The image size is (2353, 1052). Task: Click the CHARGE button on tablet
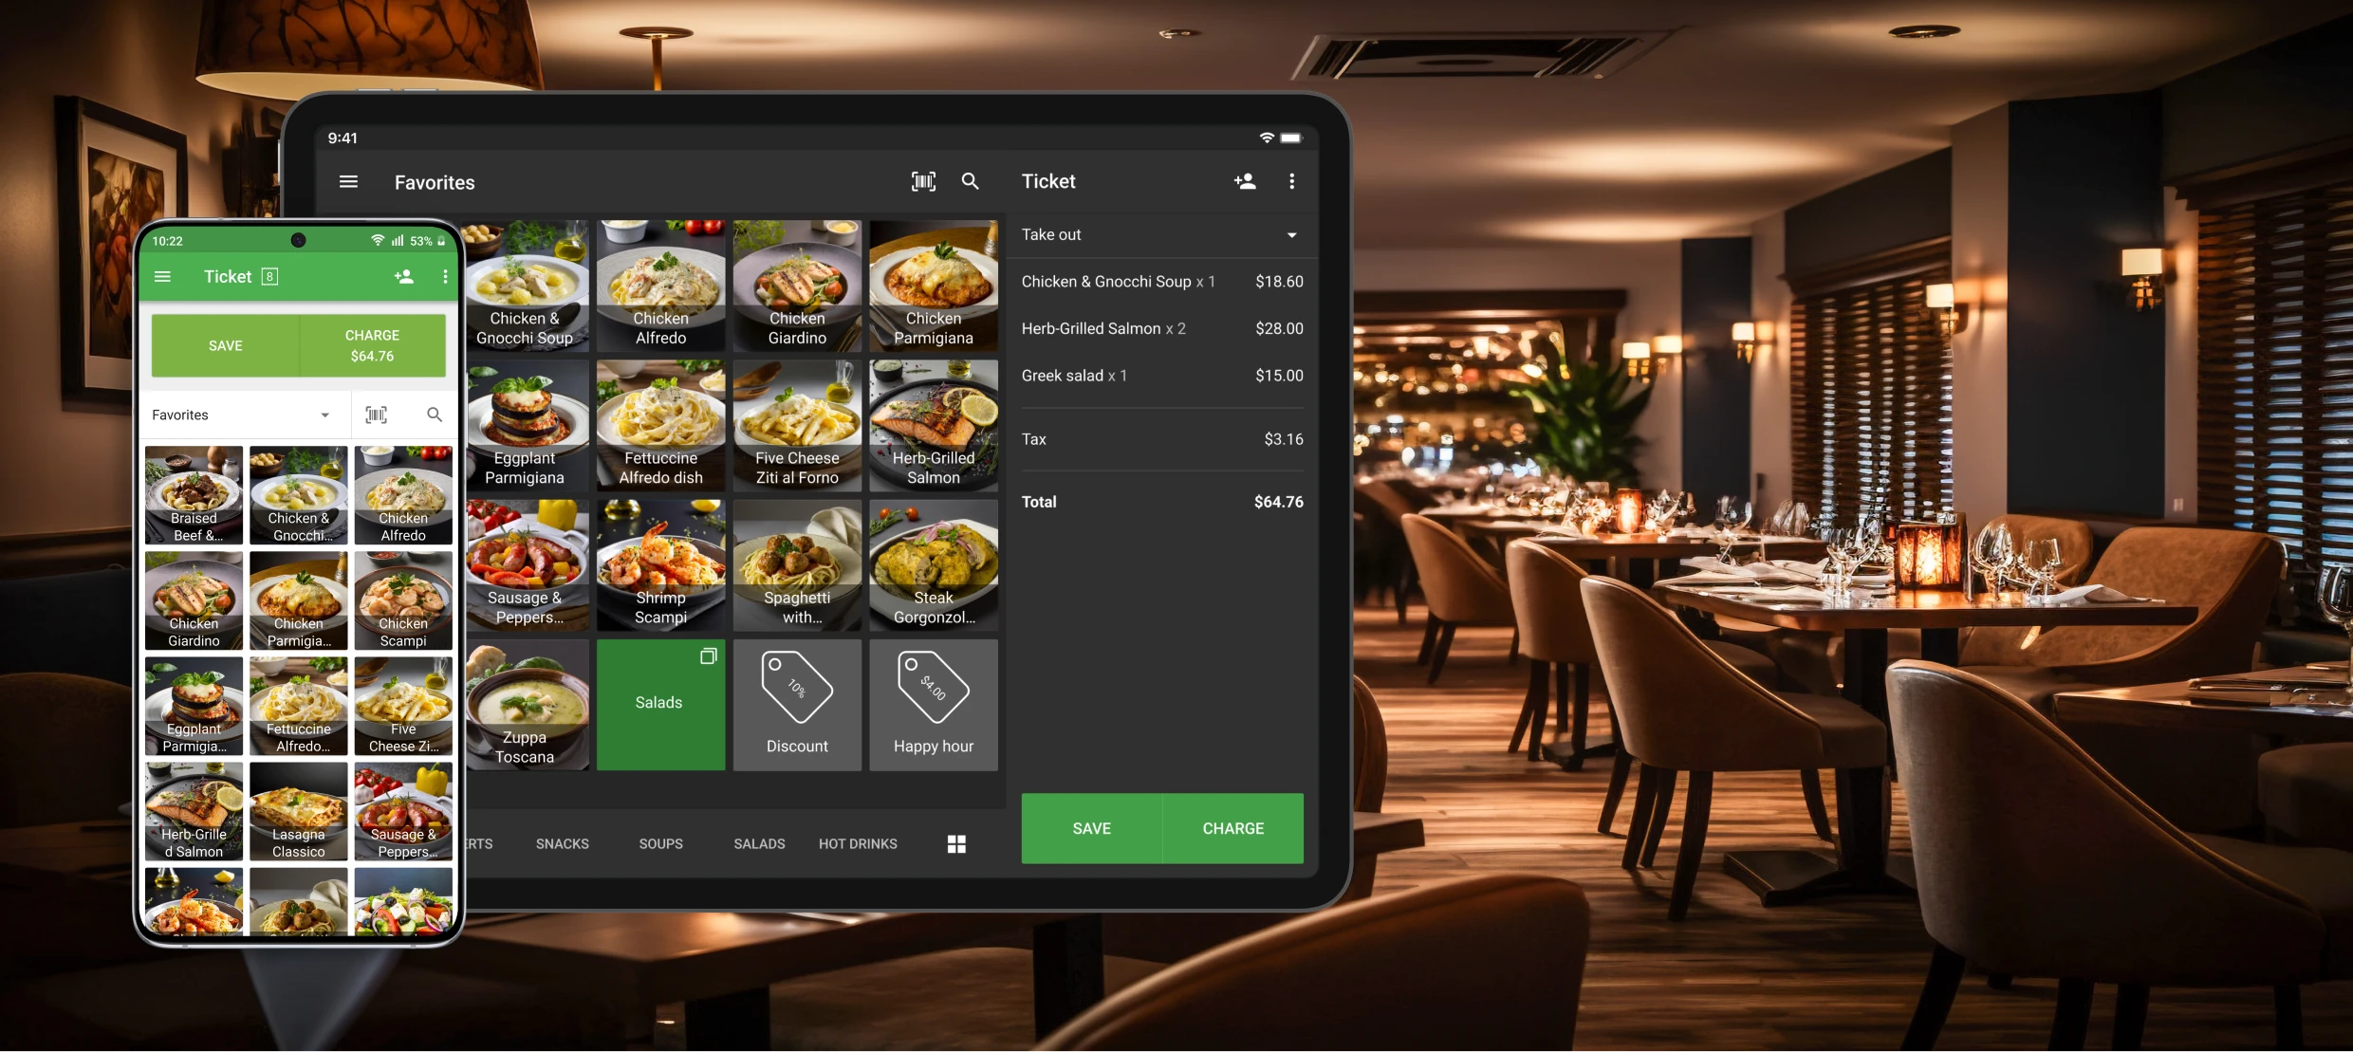point(1232,827)
